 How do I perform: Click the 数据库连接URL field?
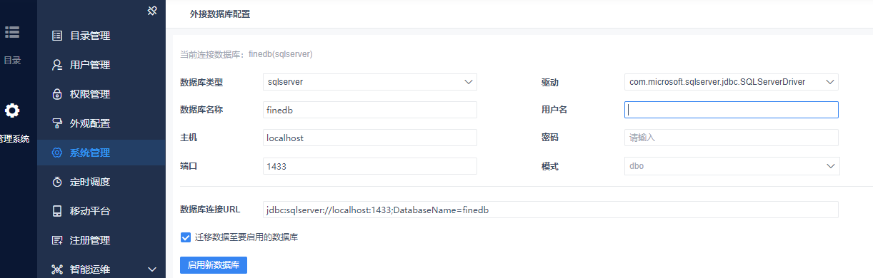coord(551,210)
